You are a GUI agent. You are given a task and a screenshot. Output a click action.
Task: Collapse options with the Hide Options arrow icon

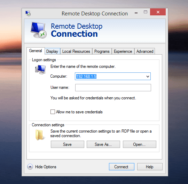pos(30,167)
